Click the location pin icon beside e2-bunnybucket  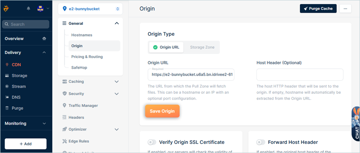pos(64,9)
